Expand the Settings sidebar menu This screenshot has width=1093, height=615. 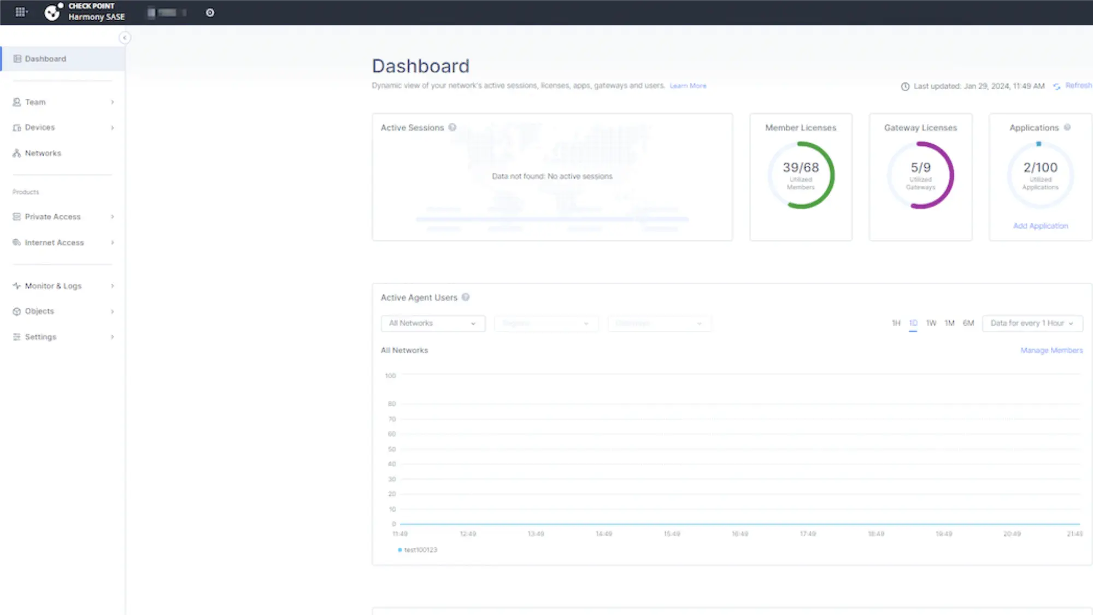pos(41,336)
